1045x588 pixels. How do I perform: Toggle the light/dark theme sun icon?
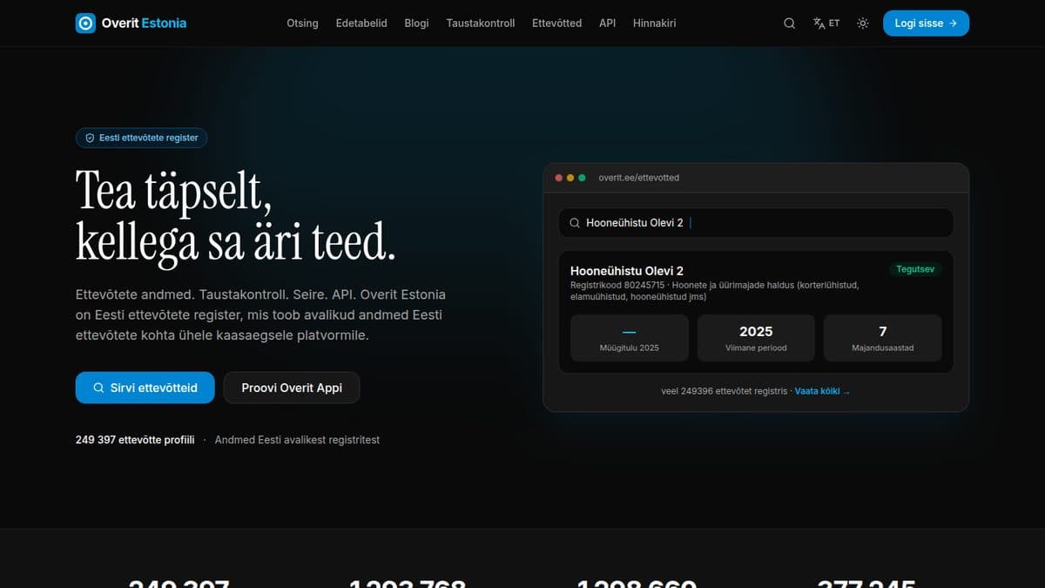click(x=862, y=24)
